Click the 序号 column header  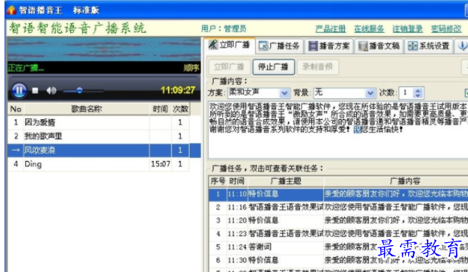[x=218, y=181]
